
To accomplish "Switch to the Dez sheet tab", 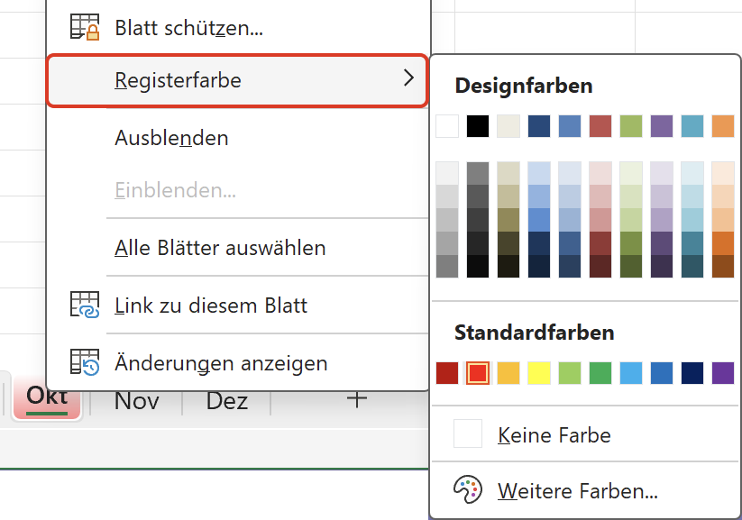I will [227, 401].
